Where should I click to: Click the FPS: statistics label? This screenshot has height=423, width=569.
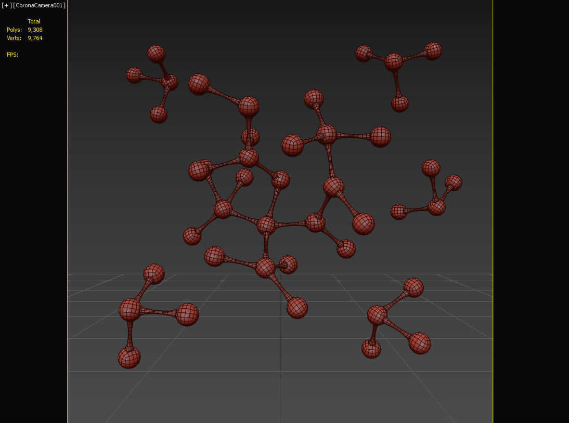[12, 55]
